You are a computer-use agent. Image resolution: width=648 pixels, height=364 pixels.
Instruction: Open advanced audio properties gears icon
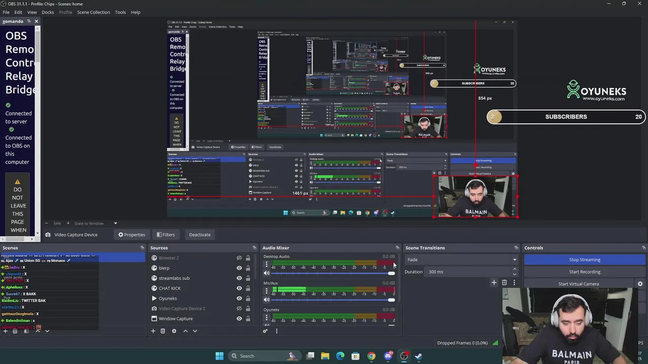(x=265, y=331)
